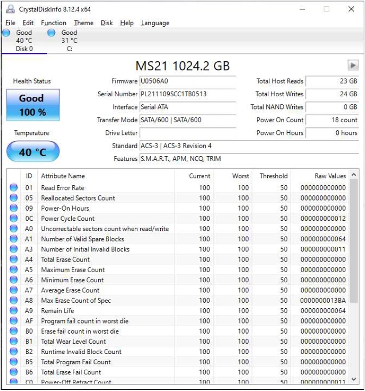Open the Function menu
This screenshot has width=365, height=391.
53,23
